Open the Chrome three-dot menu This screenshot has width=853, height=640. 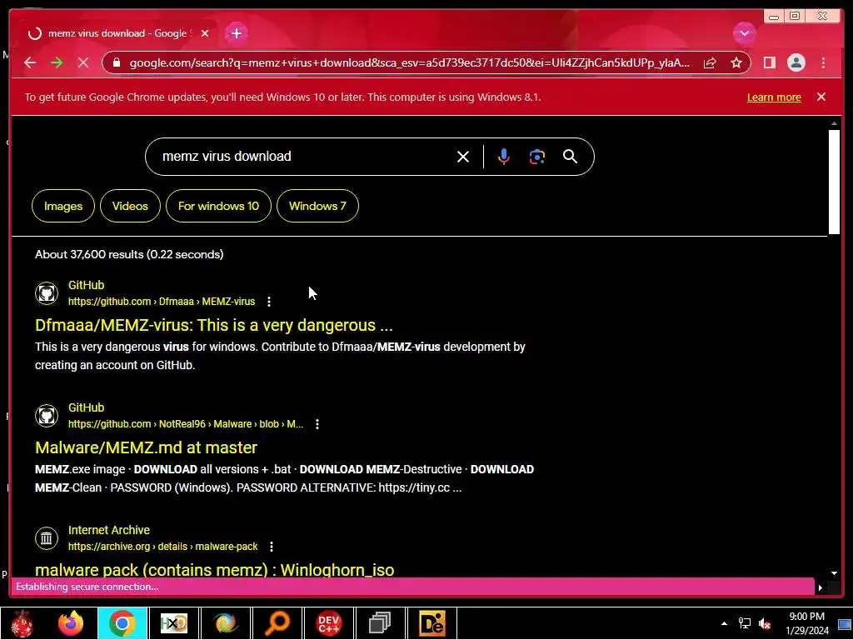823,62
